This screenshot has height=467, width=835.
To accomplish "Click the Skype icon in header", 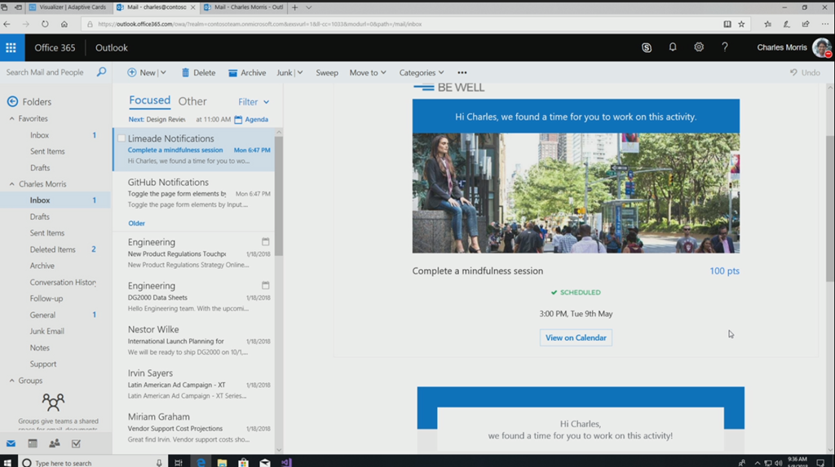I will (x=647, y=47).
